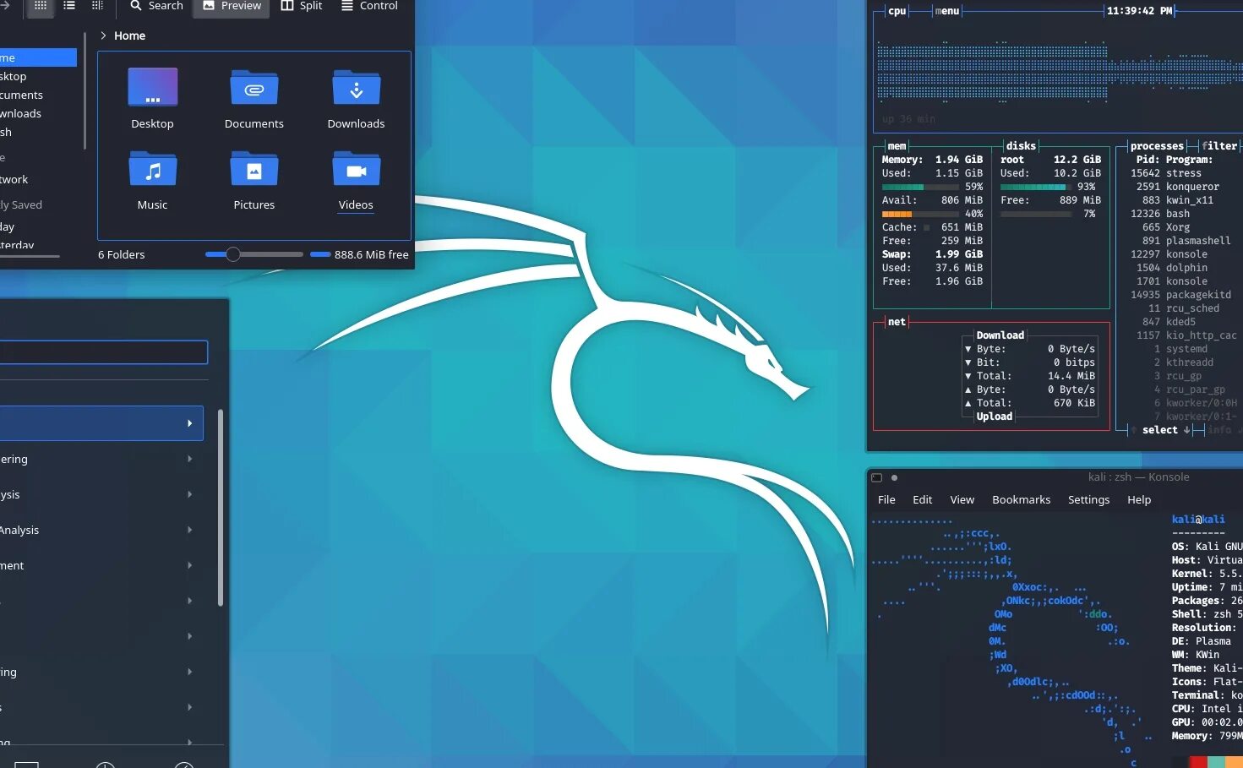Open Konsole's Edit menu
This screenshot has width=1243, height=768.
[x=923, y=499]
